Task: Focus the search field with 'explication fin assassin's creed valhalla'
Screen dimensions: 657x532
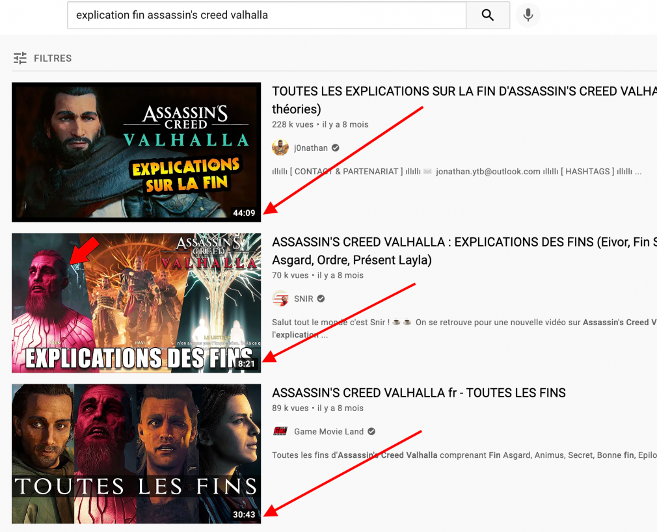Action: point(267,15)
